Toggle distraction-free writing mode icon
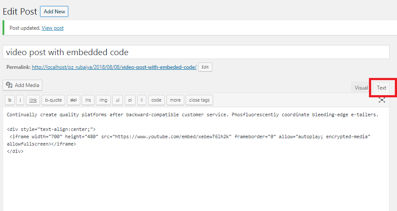The width and height of the screenshot is (397, 211). coord(382,100)
